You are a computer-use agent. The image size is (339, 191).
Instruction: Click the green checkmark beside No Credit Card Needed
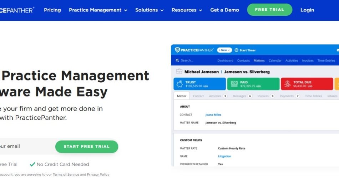pyautogui.click(x=32, y=164)
